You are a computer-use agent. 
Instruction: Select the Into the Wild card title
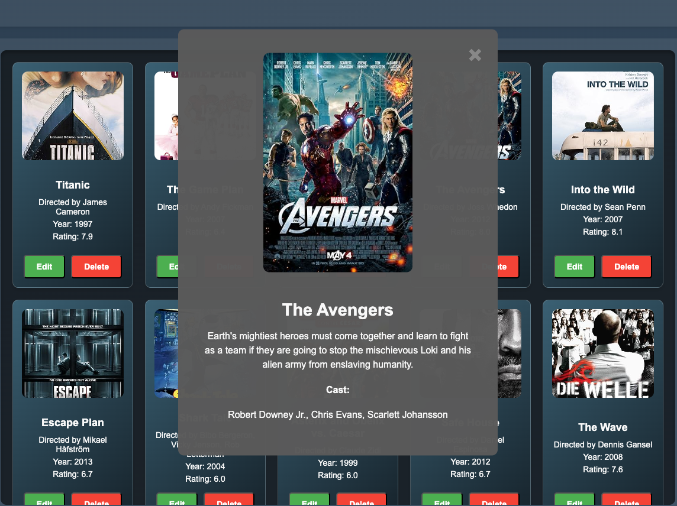point(603,190)
